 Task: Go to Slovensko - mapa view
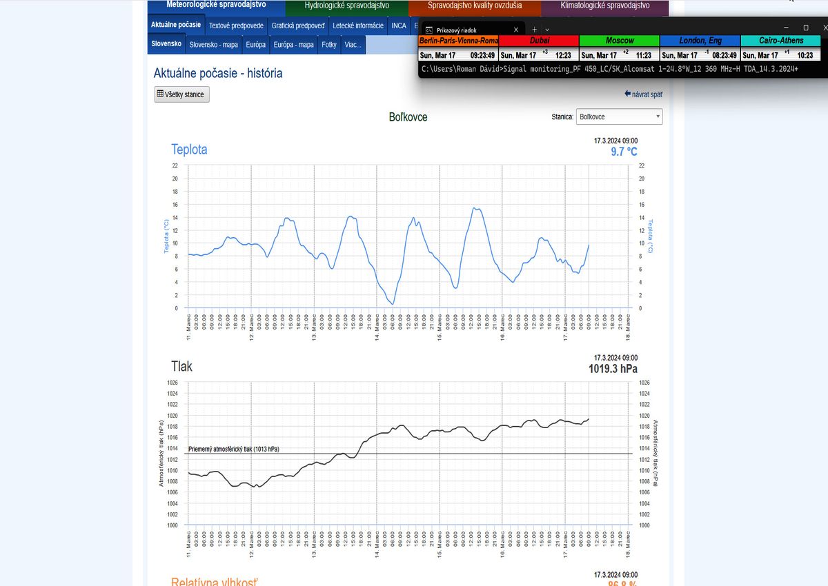[x=214, y=45]
